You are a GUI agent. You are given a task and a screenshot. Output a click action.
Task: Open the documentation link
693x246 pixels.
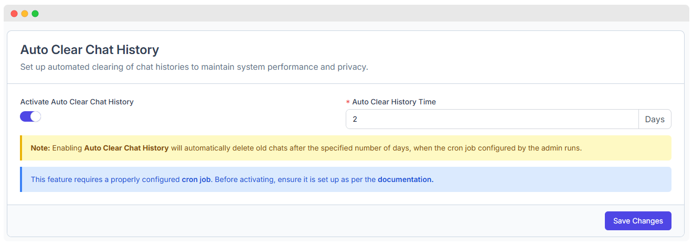pyautogui.click(x=406, y=179)
